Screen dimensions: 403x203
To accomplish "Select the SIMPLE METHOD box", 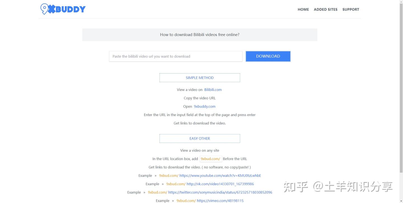I will tap(200, 78).
